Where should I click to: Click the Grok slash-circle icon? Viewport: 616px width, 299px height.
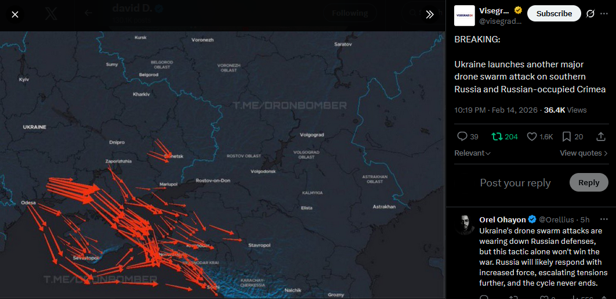(x=590, y=14)
